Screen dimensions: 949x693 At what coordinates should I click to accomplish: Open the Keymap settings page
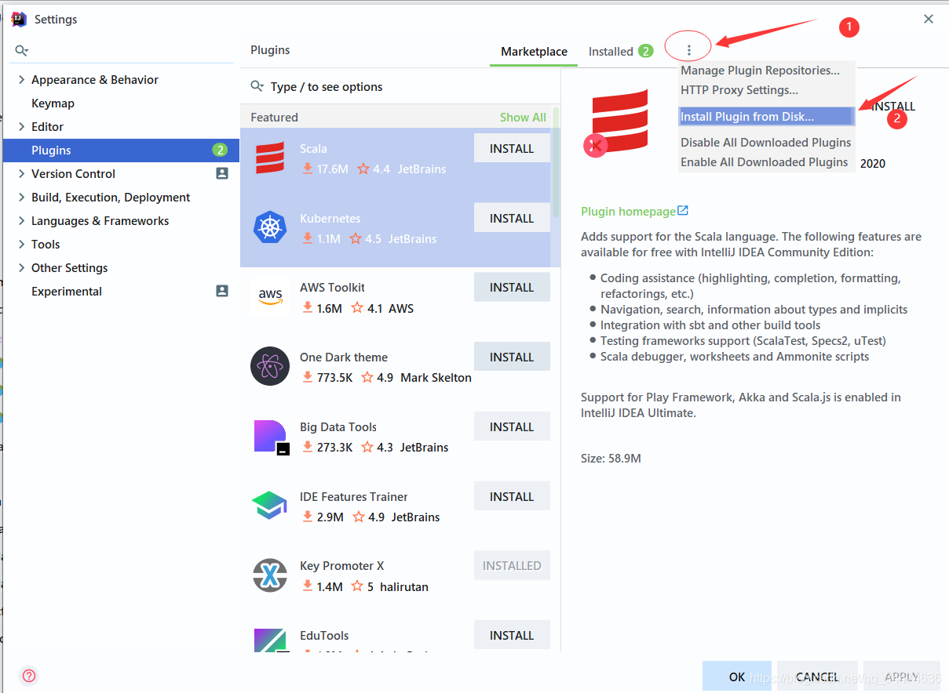coord(53,103)
